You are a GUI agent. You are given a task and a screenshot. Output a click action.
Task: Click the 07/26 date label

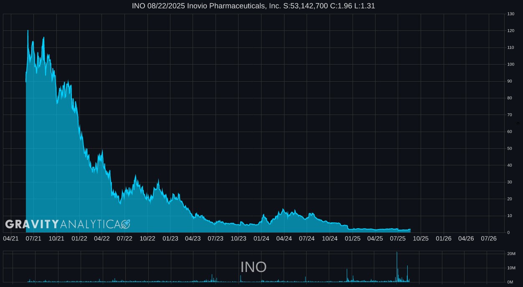489,238
